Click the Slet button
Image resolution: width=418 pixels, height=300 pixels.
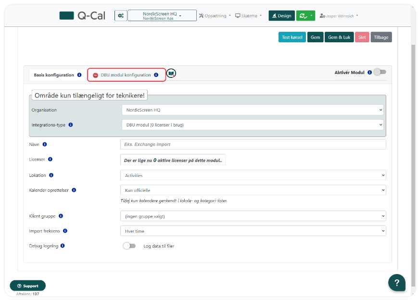[x=362, y=37]
